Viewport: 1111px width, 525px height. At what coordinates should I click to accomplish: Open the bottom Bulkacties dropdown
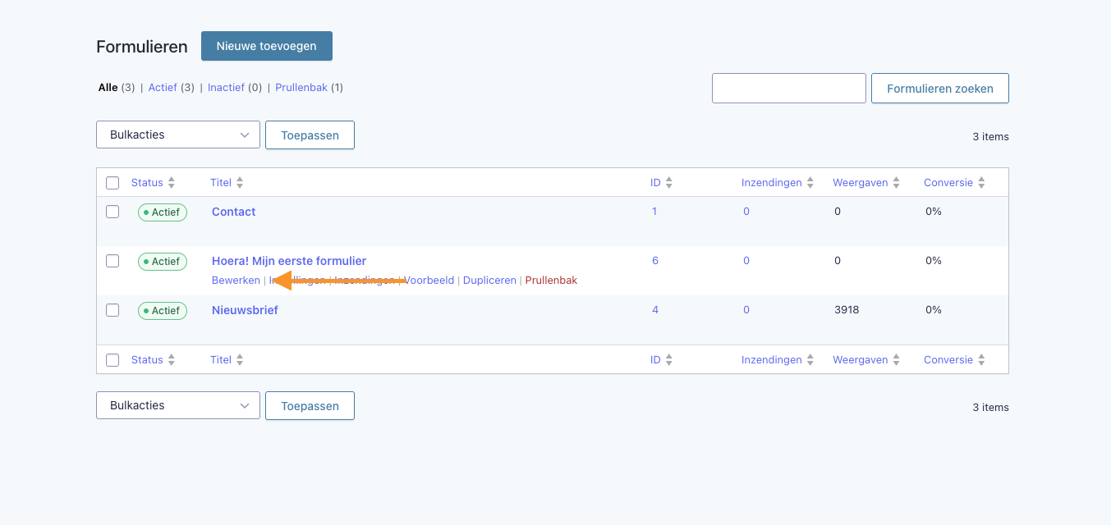click(x=178, y=405)
